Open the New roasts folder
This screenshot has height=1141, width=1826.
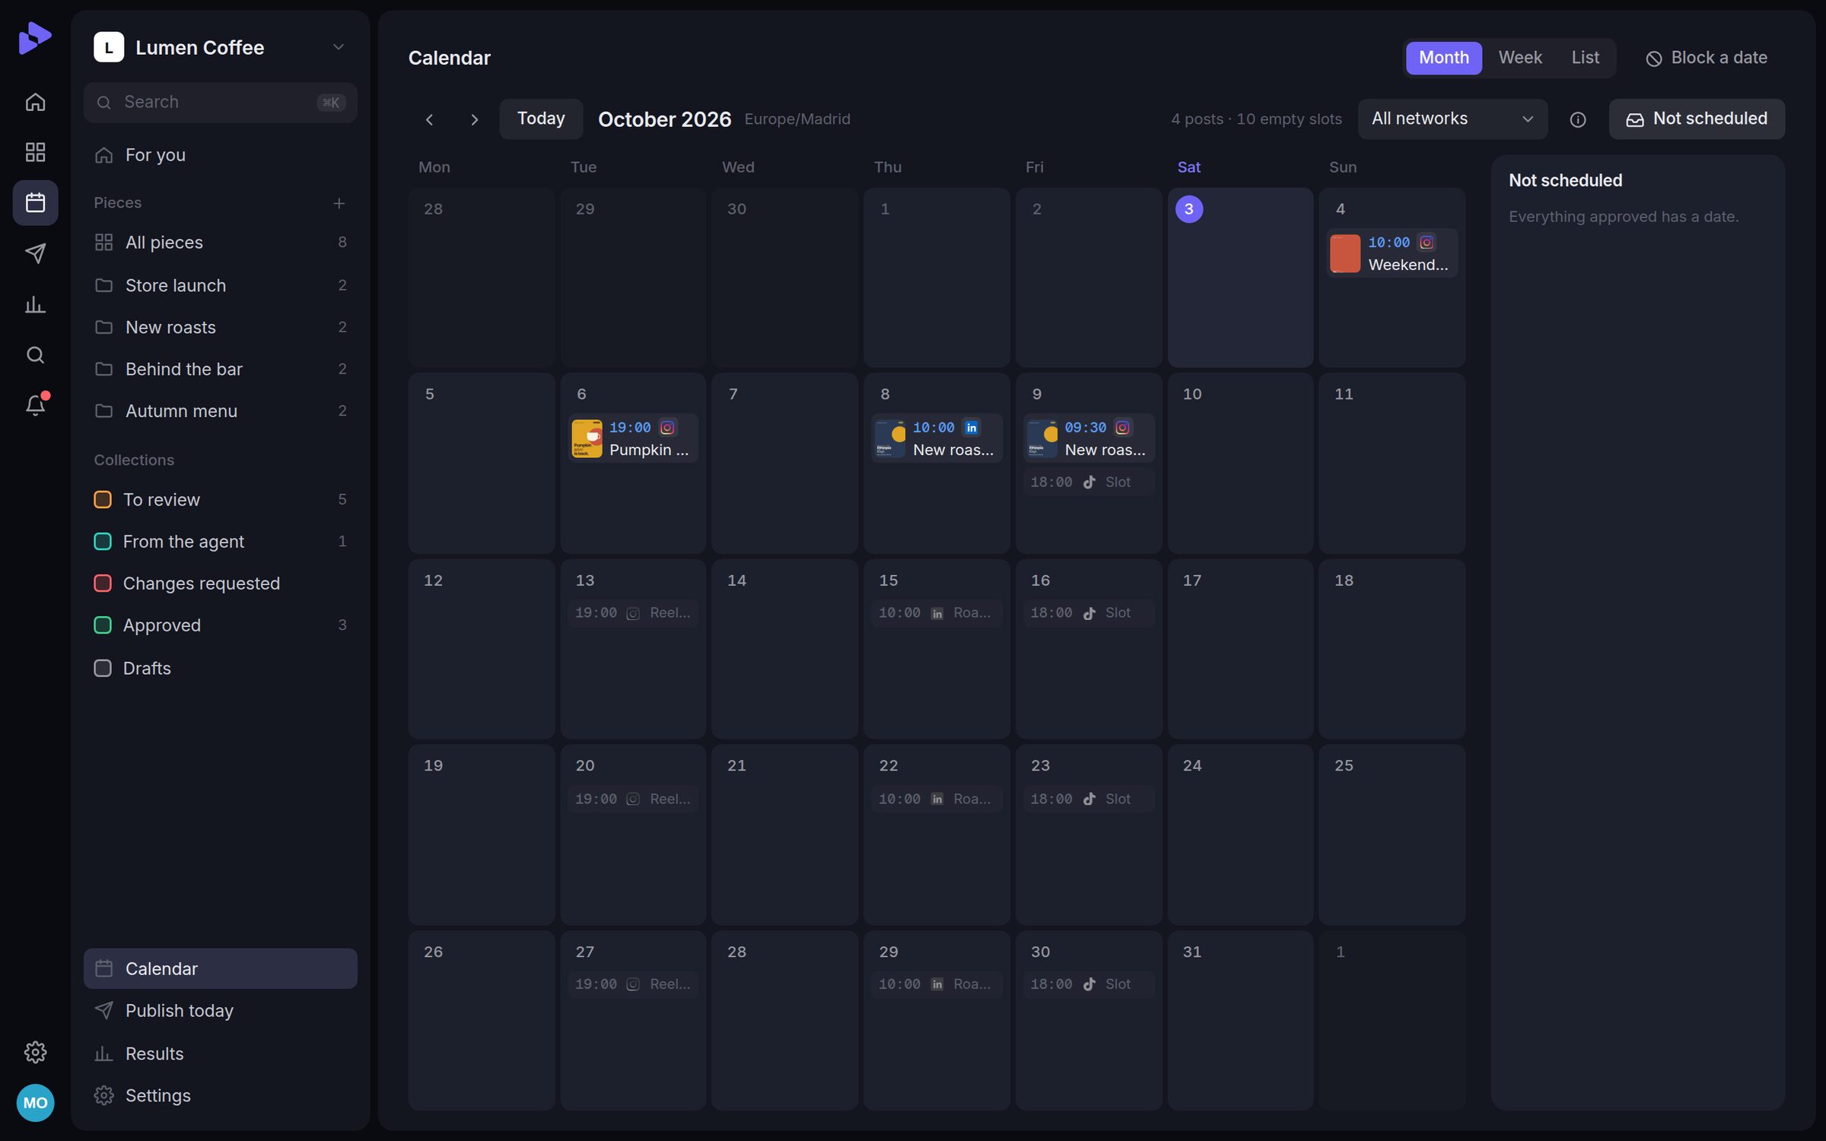point(220,327)
